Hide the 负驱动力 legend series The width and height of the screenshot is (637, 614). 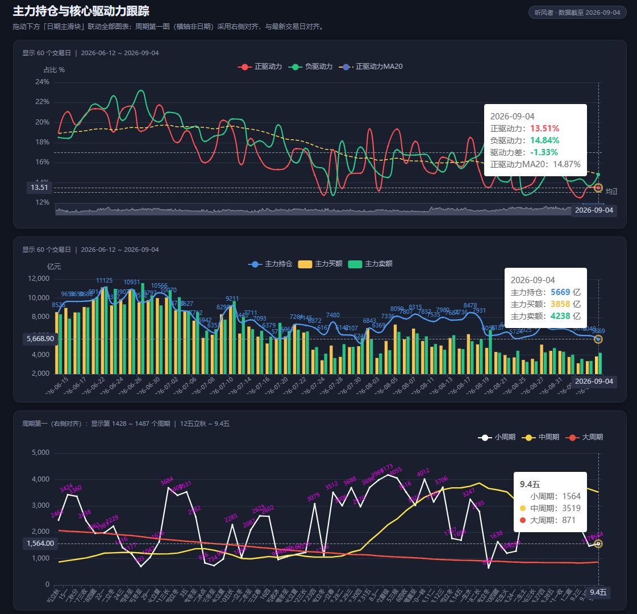[x=310, y=67]
